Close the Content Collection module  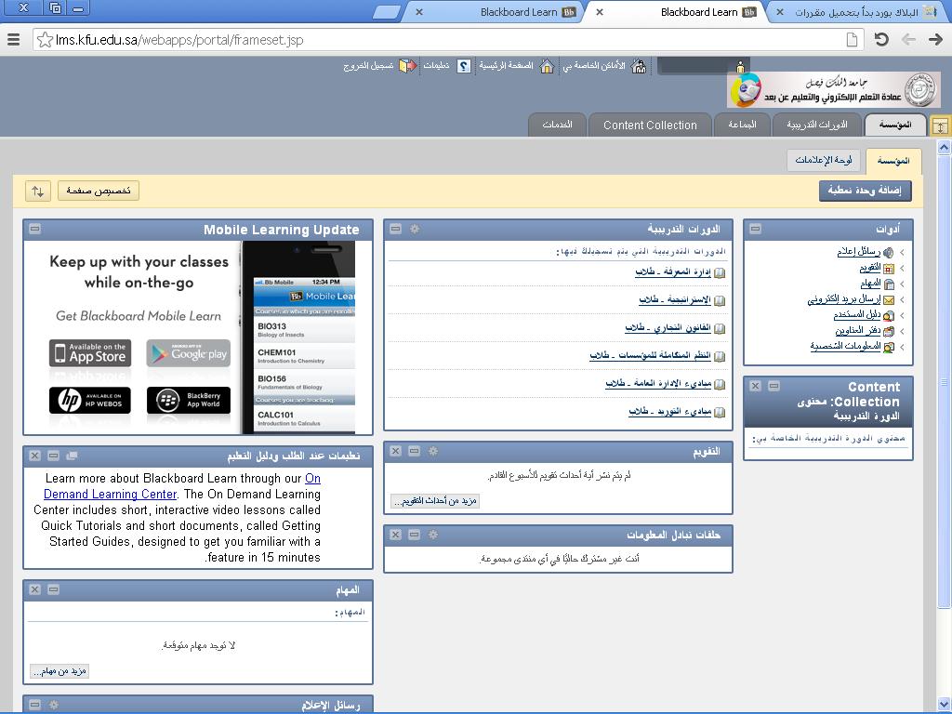click(755, 386)
